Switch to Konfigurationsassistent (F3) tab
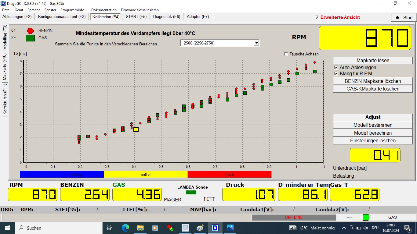This screenshot has height=234, width=417. 62,17
